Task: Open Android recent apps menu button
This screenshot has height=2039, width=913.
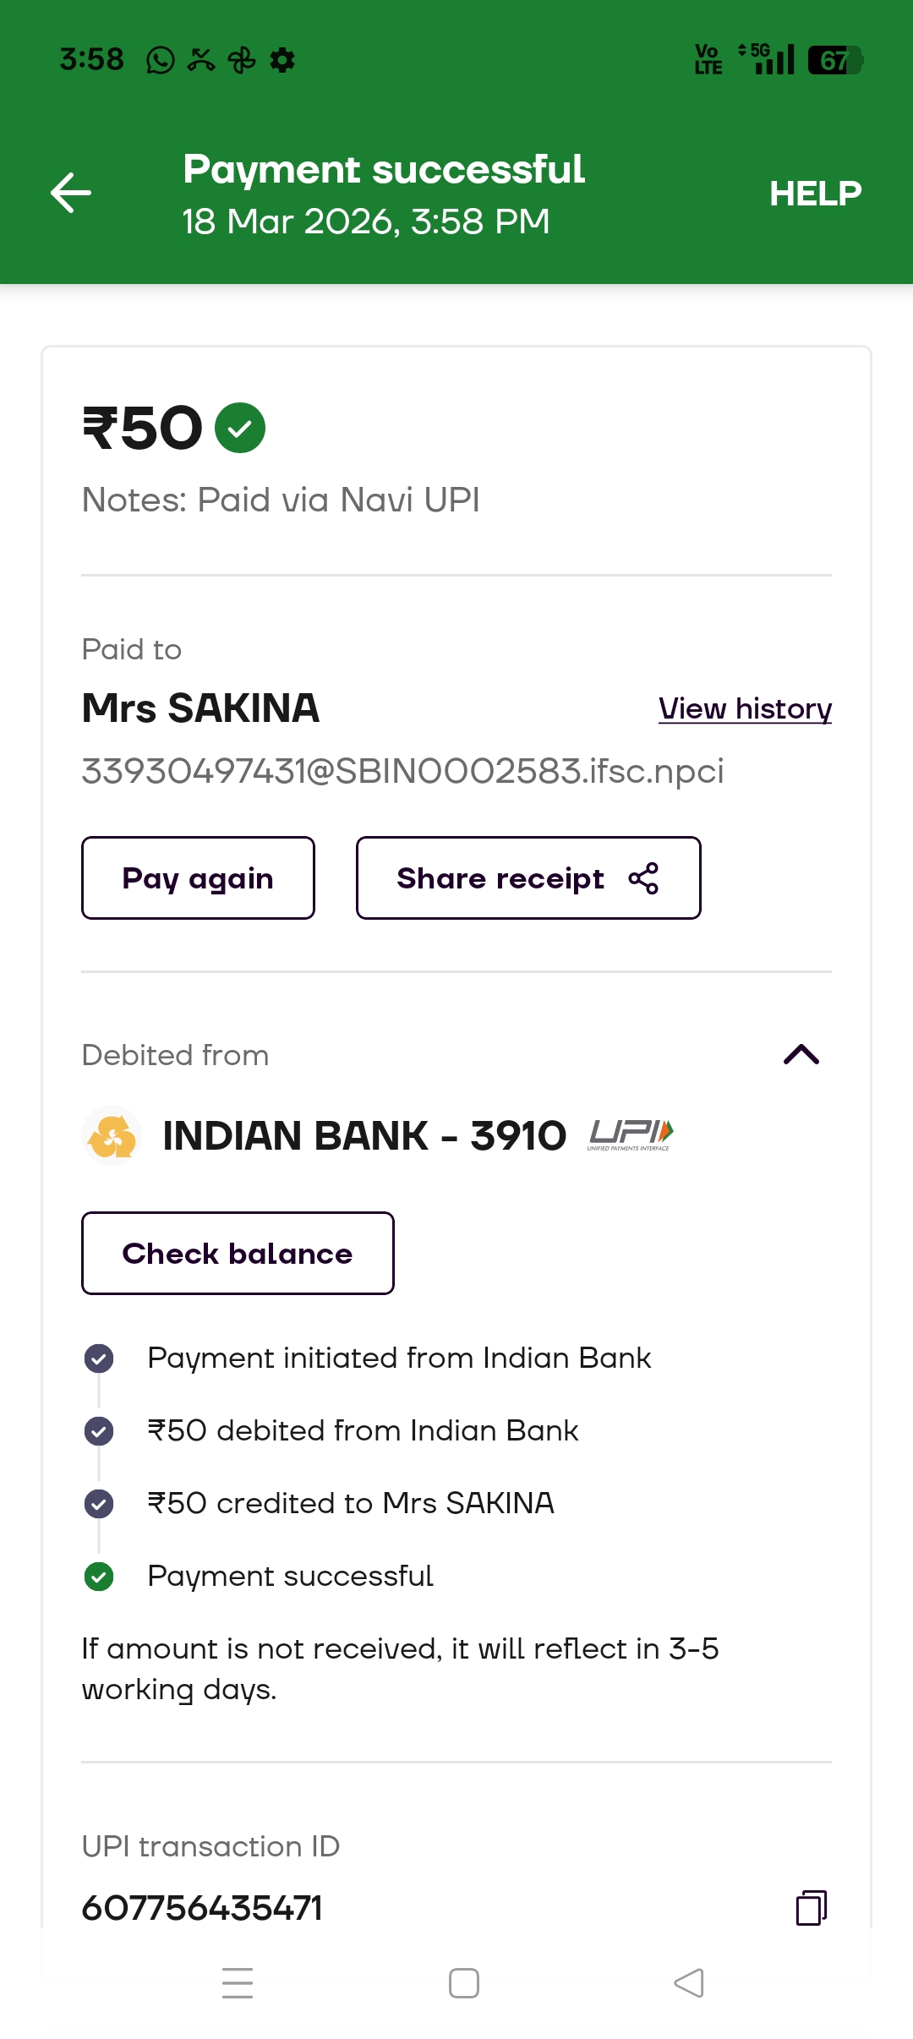Action: click(238, 1983)
